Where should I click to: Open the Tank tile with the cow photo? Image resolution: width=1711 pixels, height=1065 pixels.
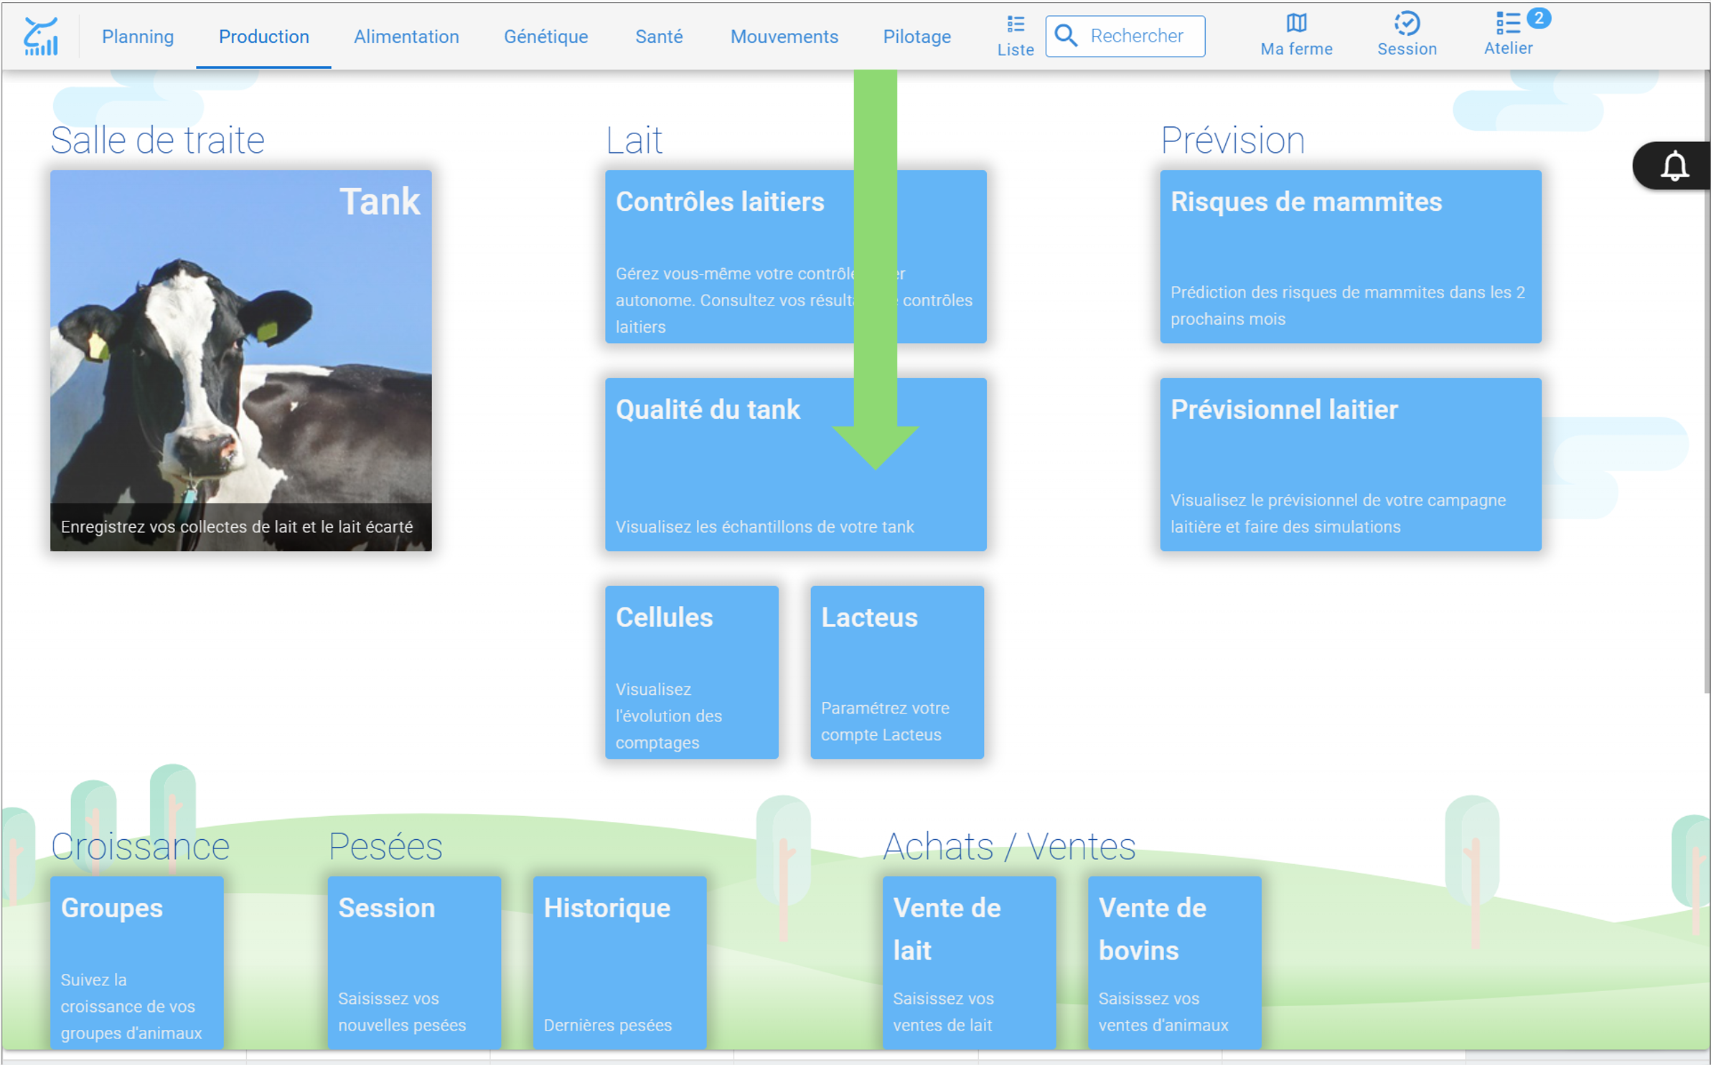[x=240, y=361]
